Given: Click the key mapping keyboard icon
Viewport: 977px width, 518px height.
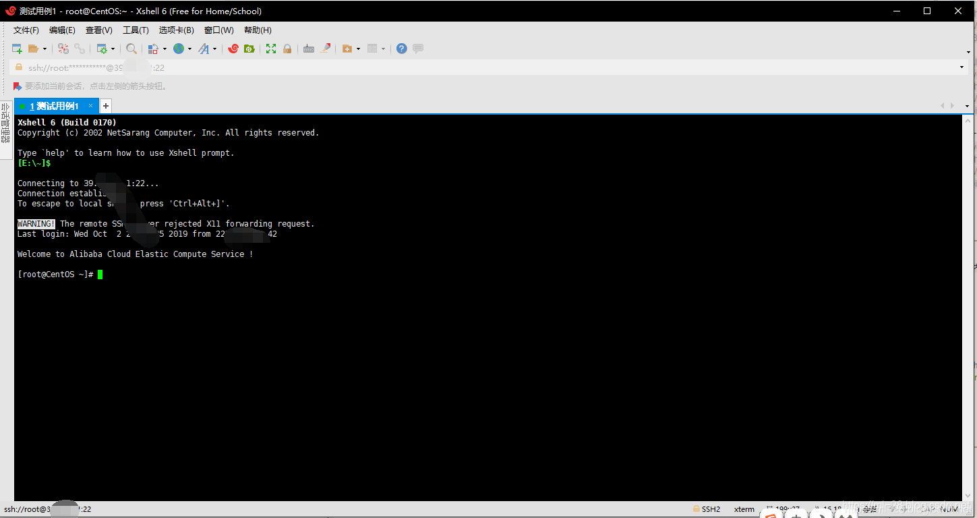Looking at the screenshot, I should coord(309,49).
